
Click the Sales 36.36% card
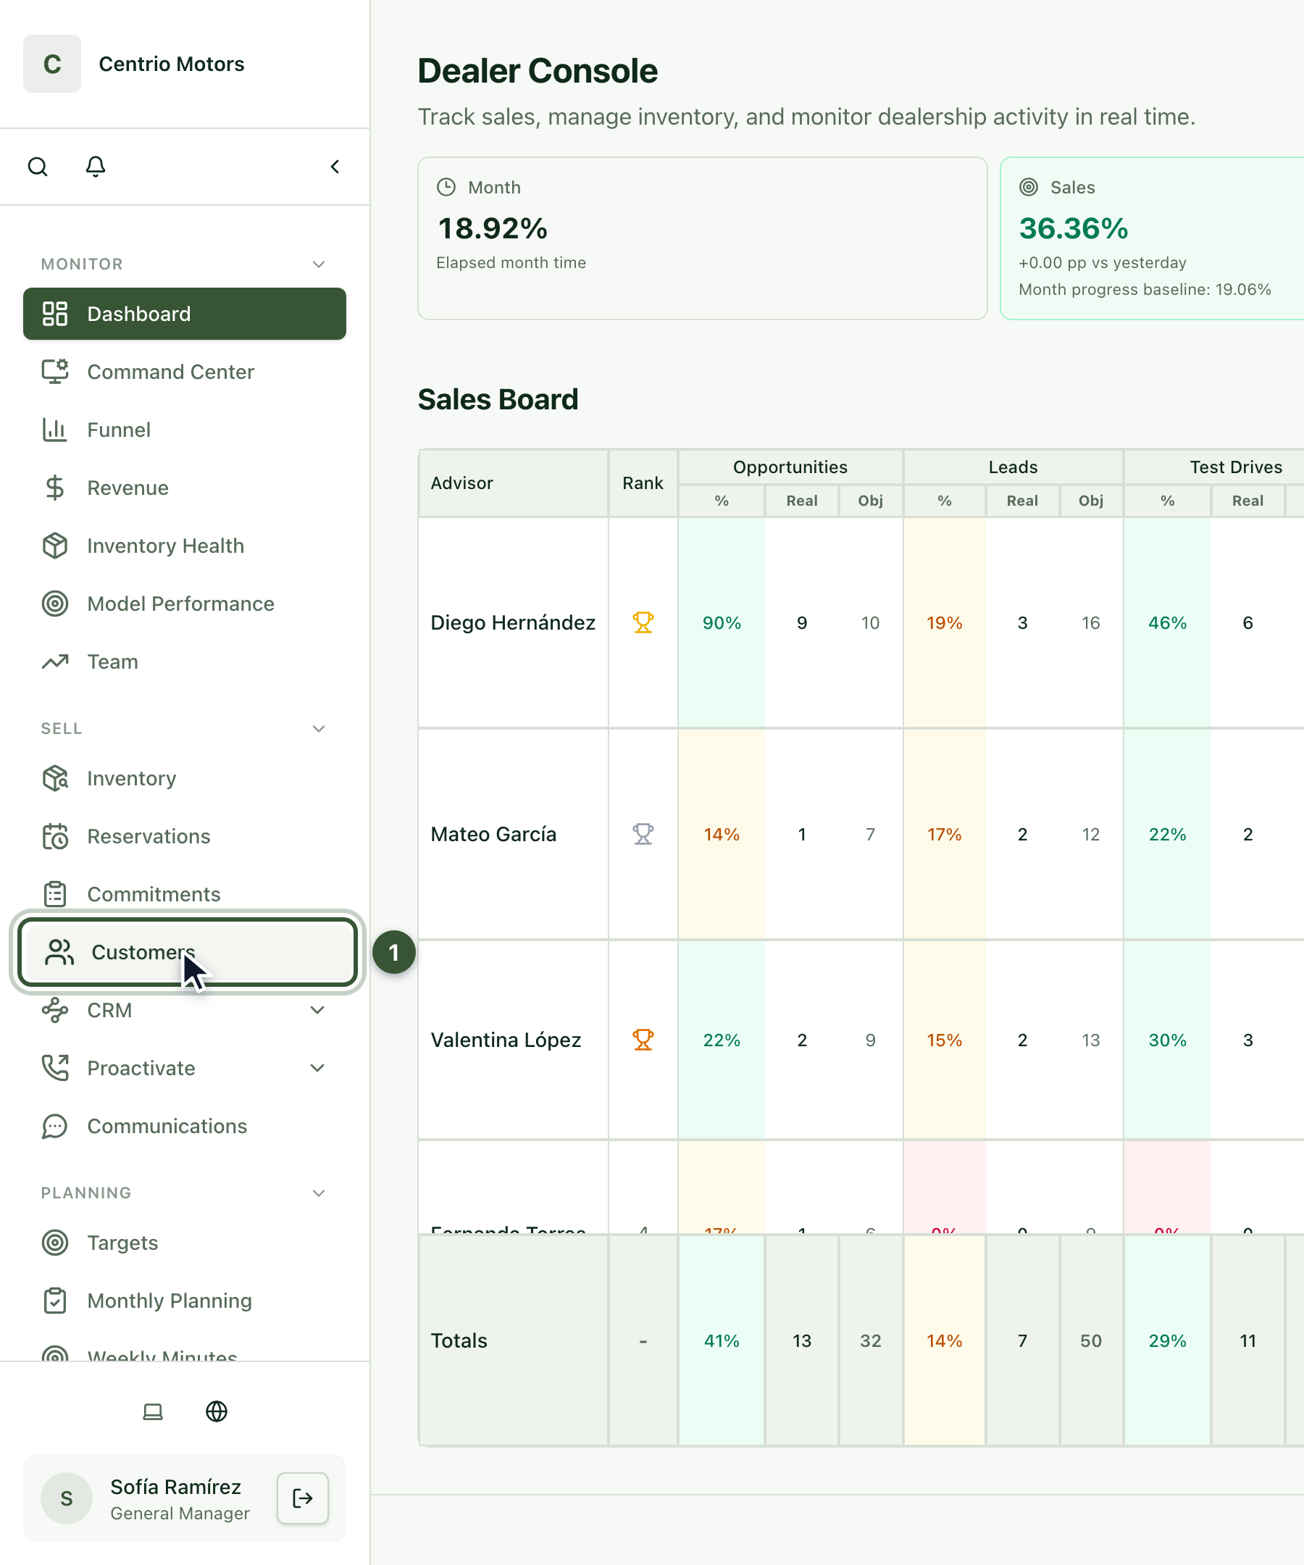pyautogui.click(x=1152, y=238)
